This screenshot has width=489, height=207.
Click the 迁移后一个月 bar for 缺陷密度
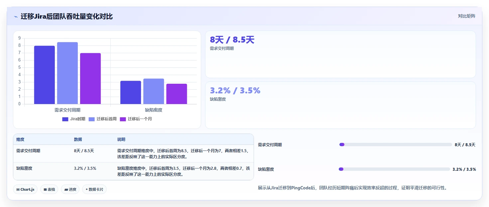[x=177, y=94]
